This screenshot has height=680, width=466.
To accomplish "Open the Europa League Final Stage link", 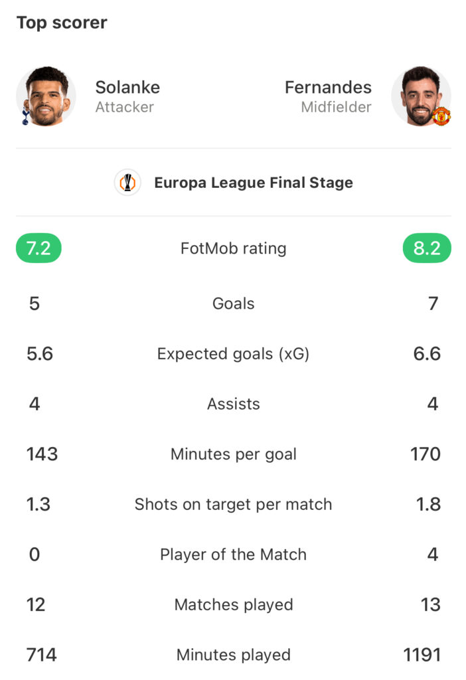I will pyautogui.click(x=254, y=183).
